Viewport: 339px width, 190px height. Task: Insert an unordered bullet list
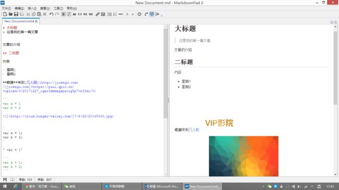(110, 14)
